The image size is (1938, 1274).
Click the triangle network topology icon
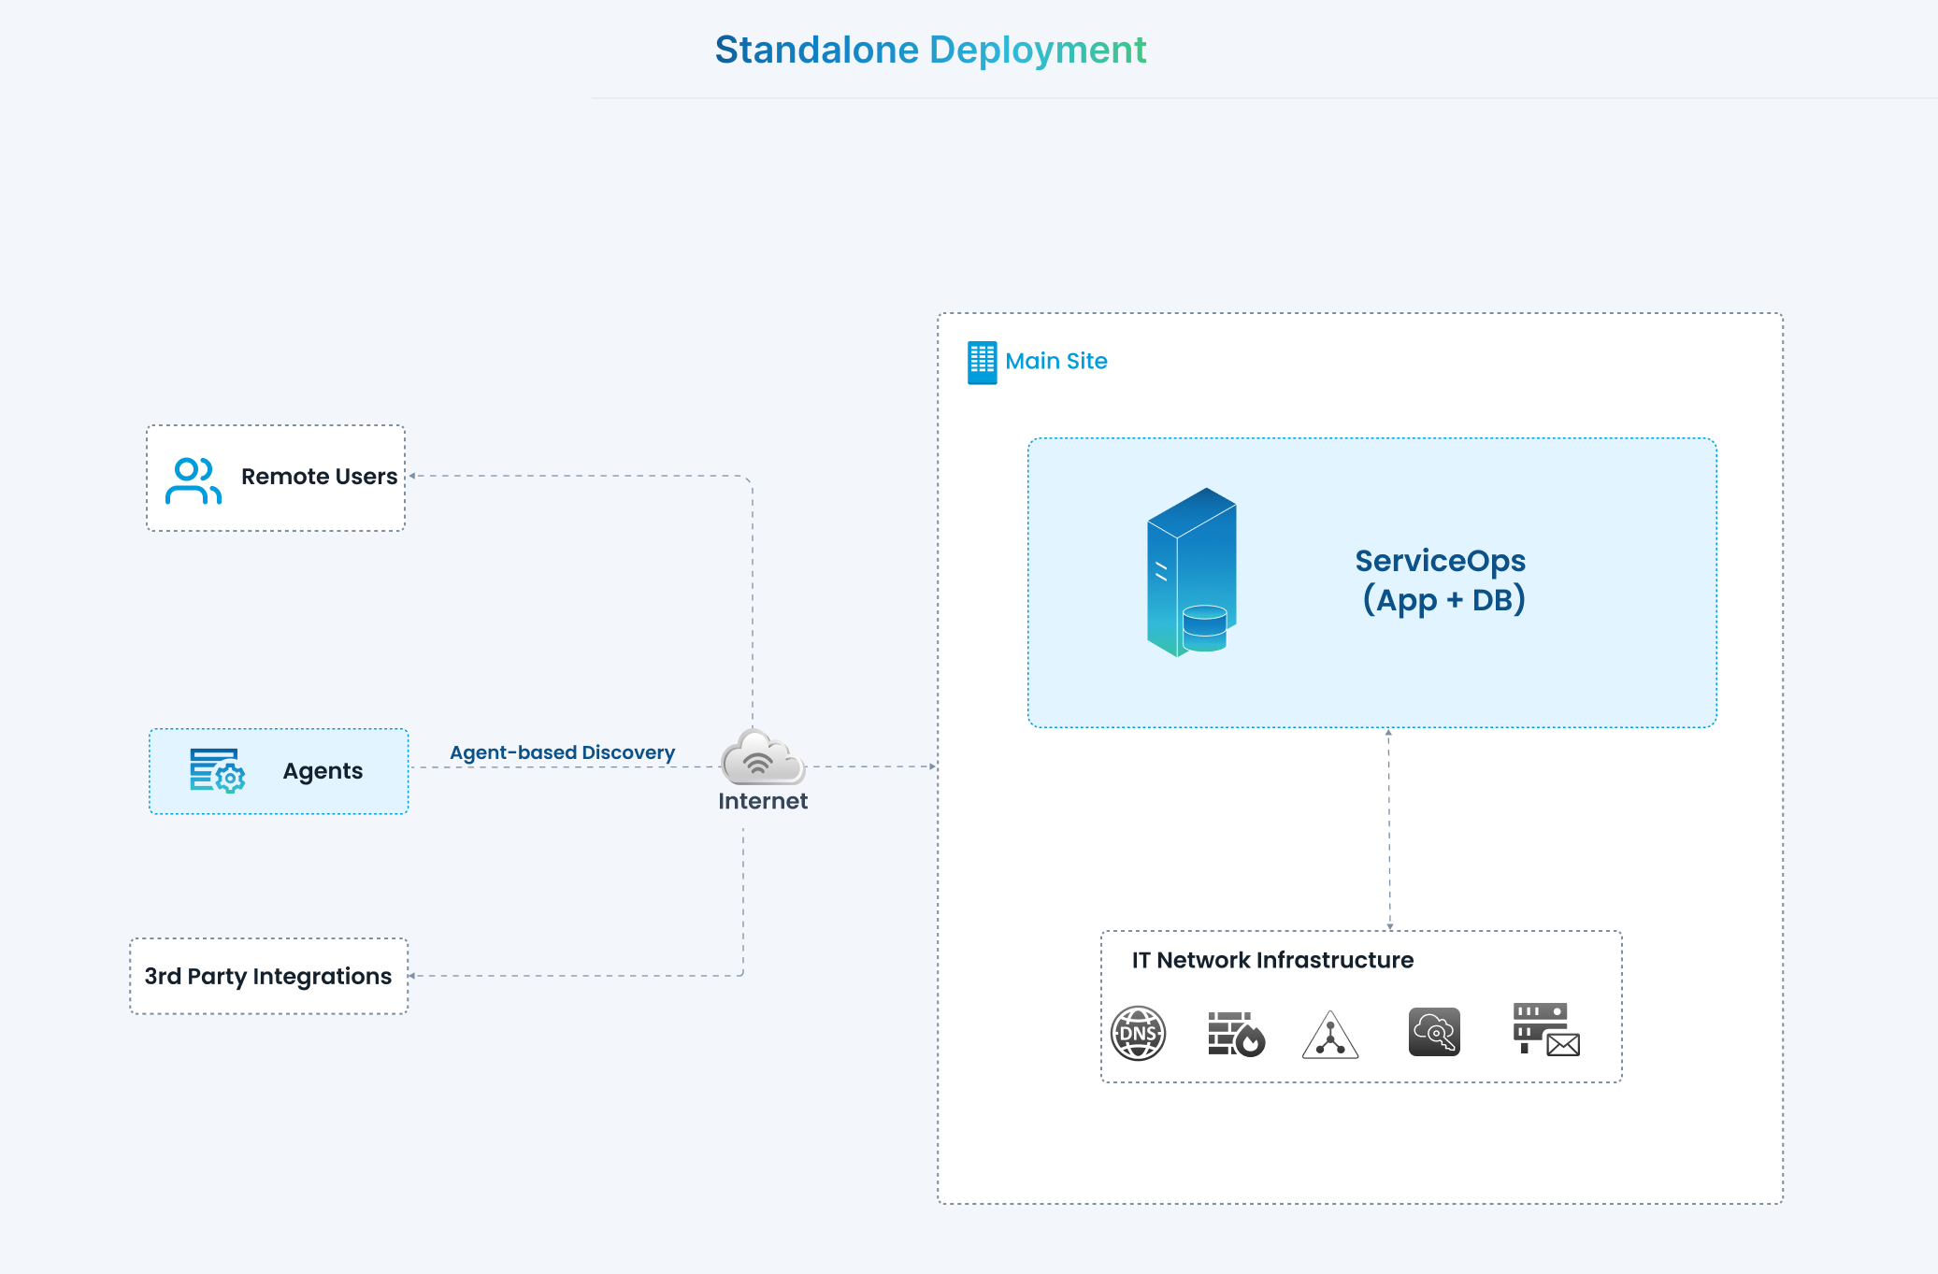[x=1329, y=1035]
